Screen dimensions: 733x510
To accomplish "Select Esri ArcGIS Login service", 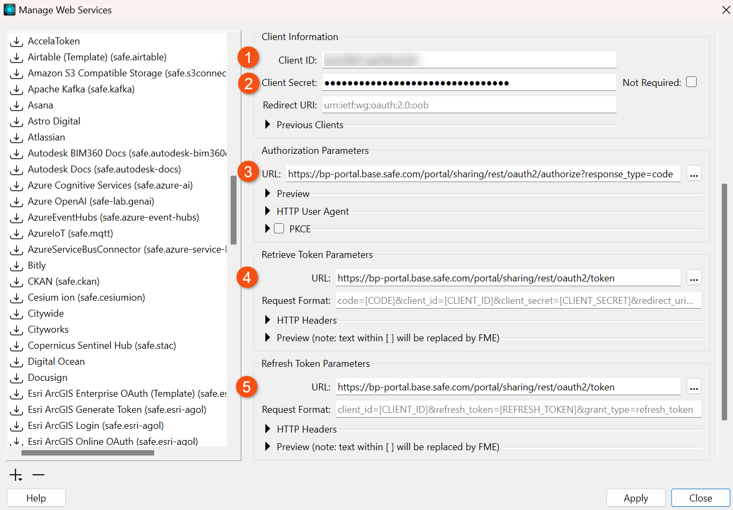I will point(96,426).
